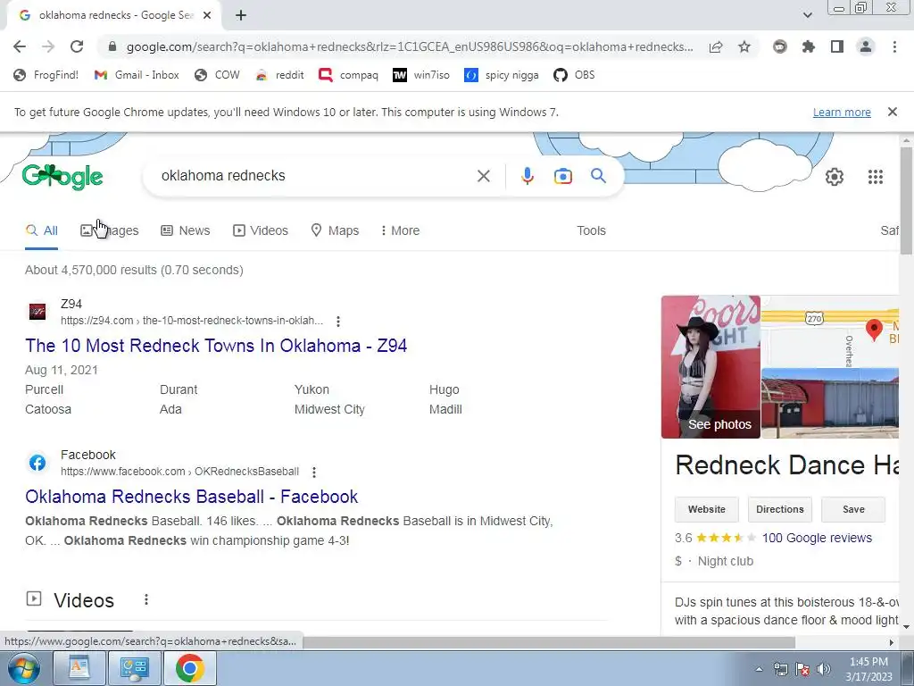Open the OBS GitHub bookmark
Viewport: 914px width, 686px height.
[575, 75]
